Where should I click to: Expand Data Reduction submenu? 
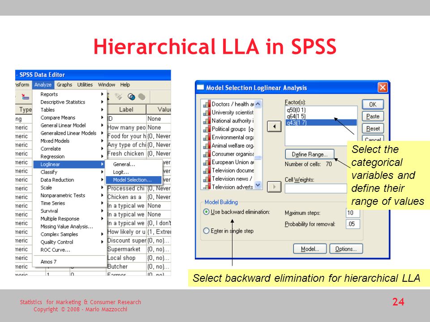pos(69,180)
